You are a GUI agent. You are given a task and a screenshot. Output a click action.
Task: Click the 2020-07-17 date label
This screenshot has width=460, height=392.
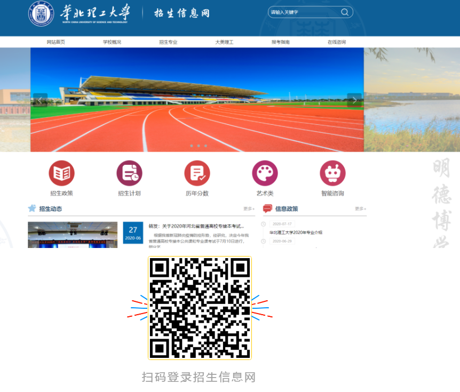(282, 224)
